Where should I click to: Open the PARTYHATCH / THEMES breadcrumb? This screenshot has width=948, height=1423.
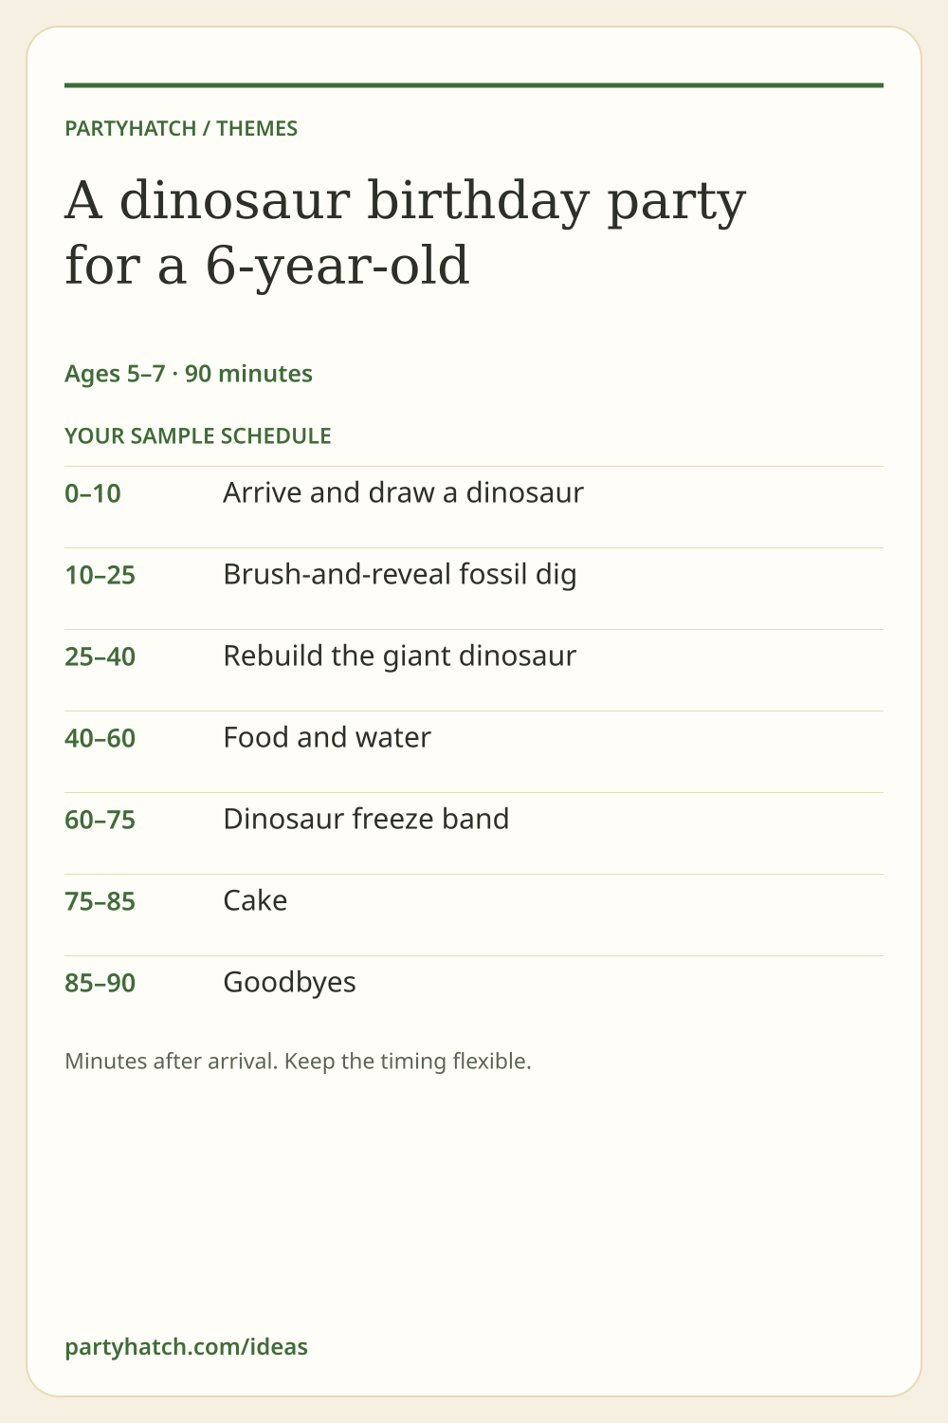[181, 128]
